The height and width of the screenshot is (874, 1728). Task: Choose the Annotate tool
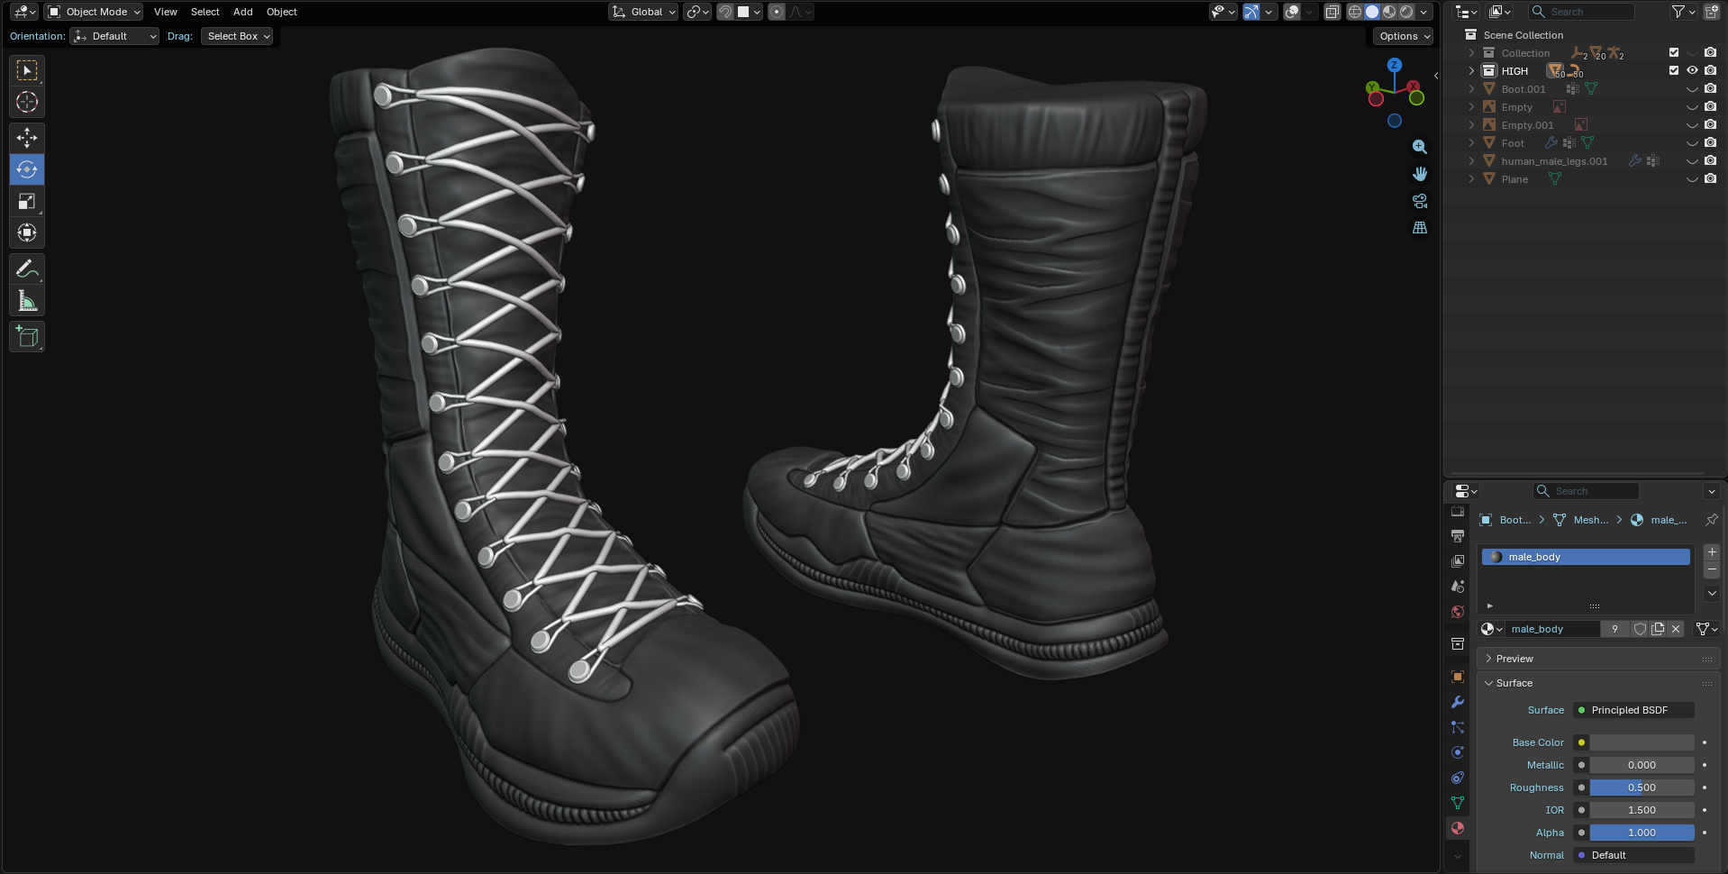point(27,269)
